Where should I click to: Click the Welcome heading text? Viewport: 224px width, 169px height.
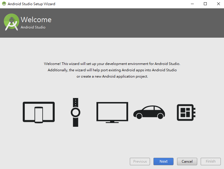pyautogui.click(x=36, y=20)
